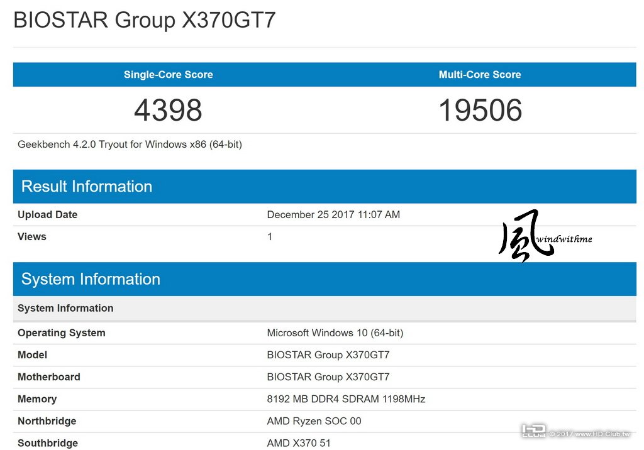The image size is (644, 450).
Task: Select the AMD X370 51 value
Action: [299, 443]
